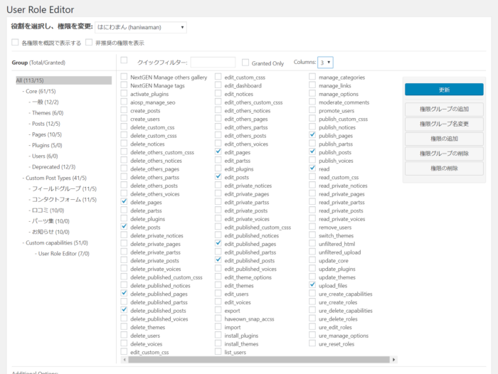
Task: Click the blue 更新 button
Action: tap(443, 90)
